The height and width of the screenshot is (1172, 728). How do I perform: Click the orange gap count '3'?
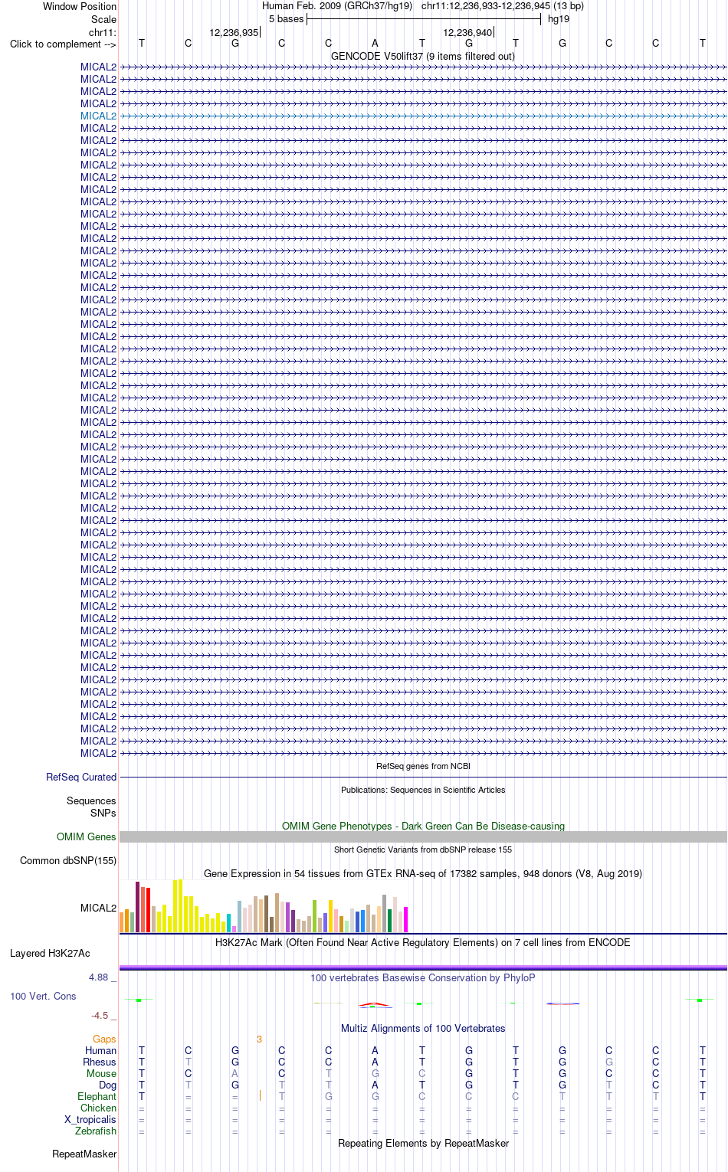pyautogui.click(x=259, y=1039)
